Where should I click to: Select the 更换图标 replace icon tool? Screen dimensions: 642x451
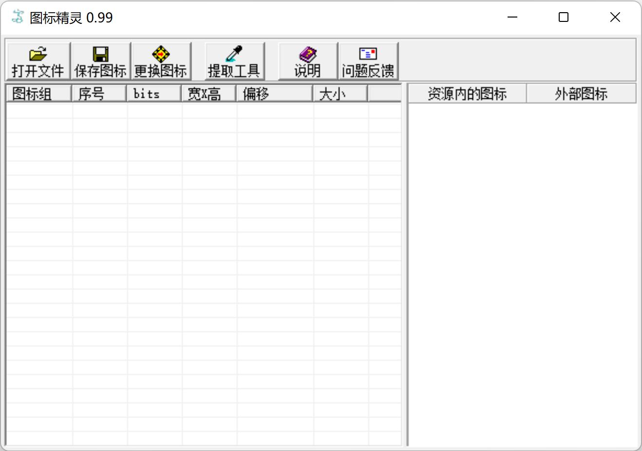[161, 60]
